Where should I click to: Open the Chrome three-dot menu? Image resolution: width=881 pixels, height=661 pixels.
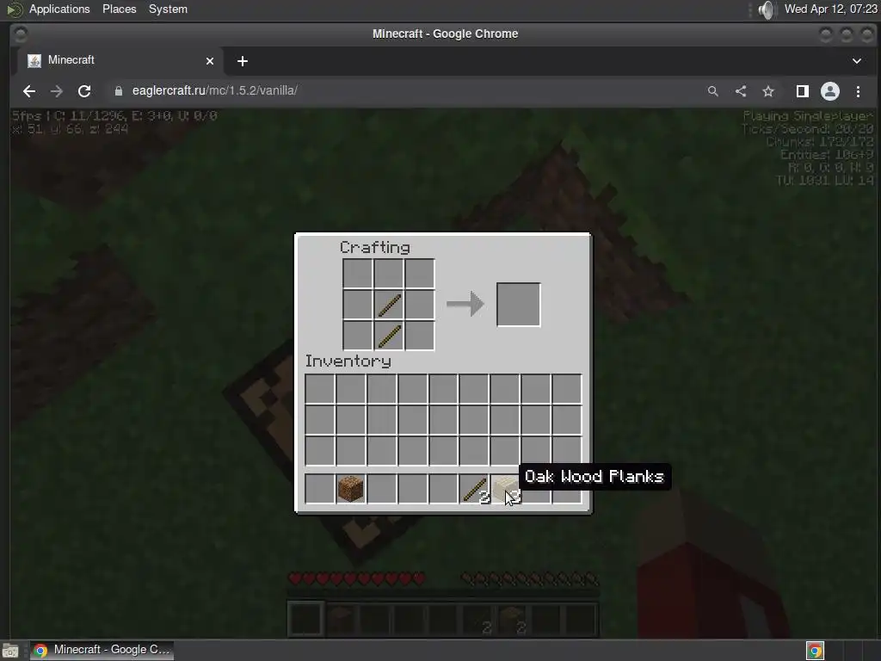point(858,91)
